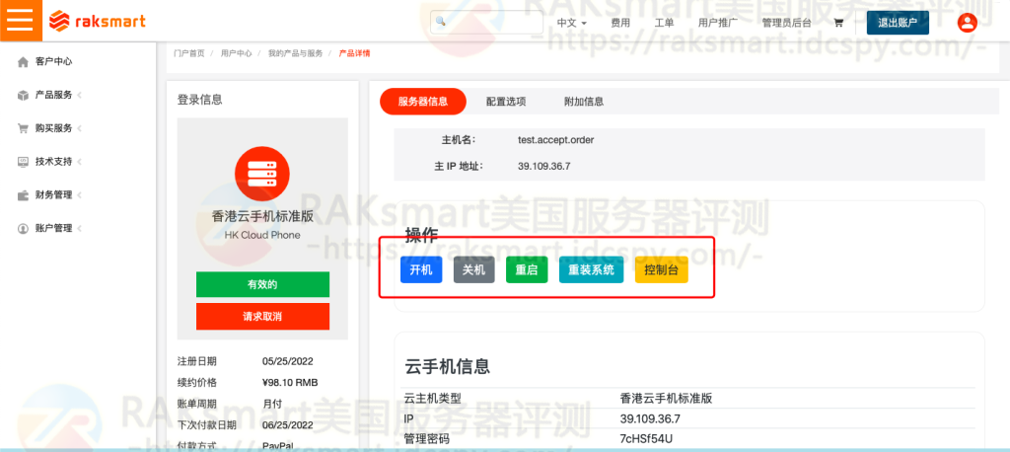Open the hamburger menu icon

pyautogui.click(x=20, y=20)
